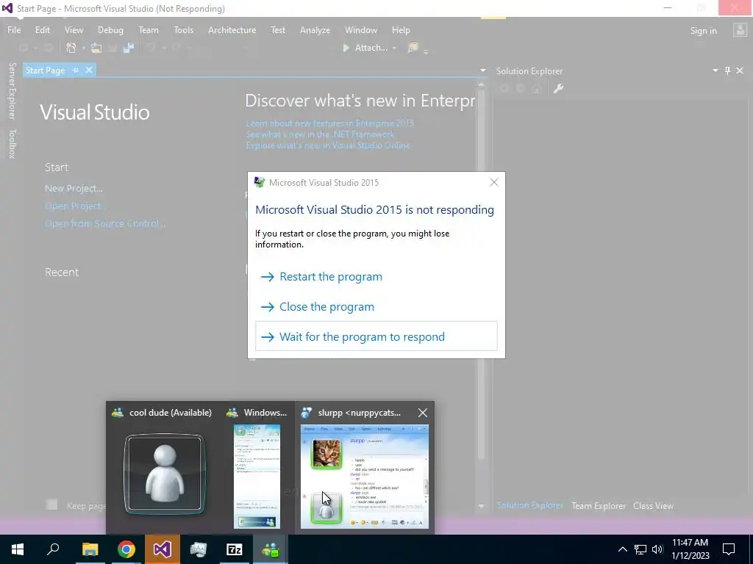
Task: Open the Test menu
Action: tap(277, 29)
